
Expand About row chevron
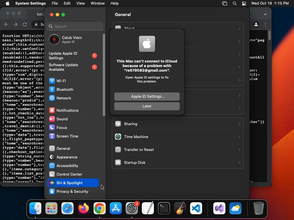[x=239, y=28]
